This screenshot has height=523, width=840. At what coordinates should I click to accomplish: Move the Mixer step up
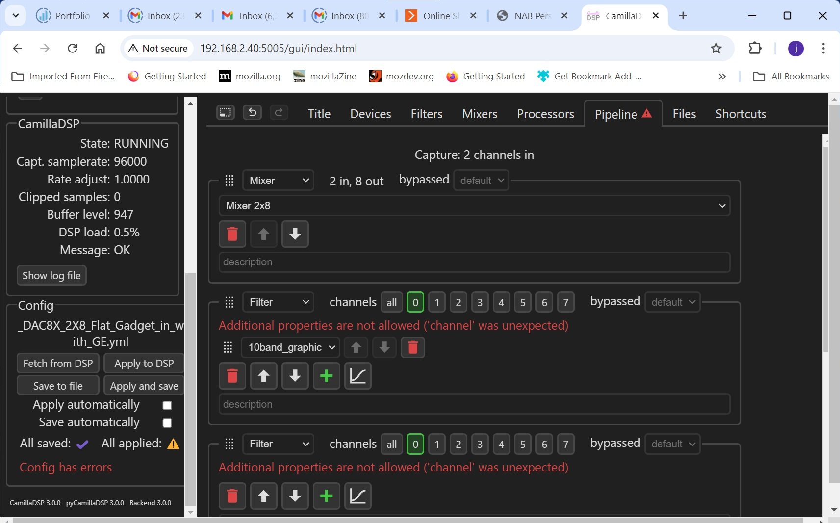coord(264,234)
